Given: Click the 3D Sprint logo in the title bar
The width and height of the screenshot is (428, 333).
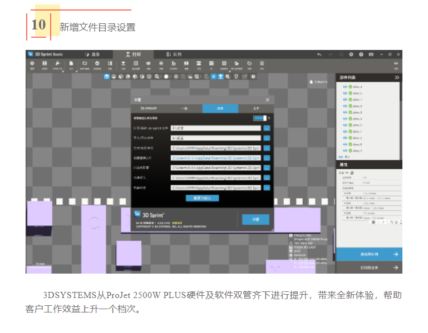Looking at the screenshot, I should point(31,54).
